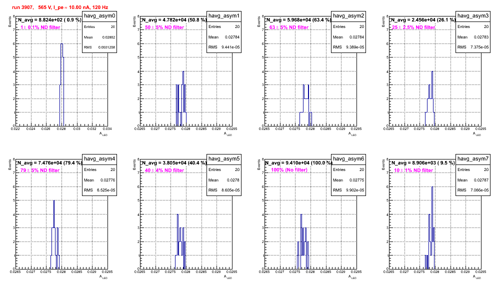
Task: Click the 25± 2.5% ND filter label
Action: pos(413,27)
